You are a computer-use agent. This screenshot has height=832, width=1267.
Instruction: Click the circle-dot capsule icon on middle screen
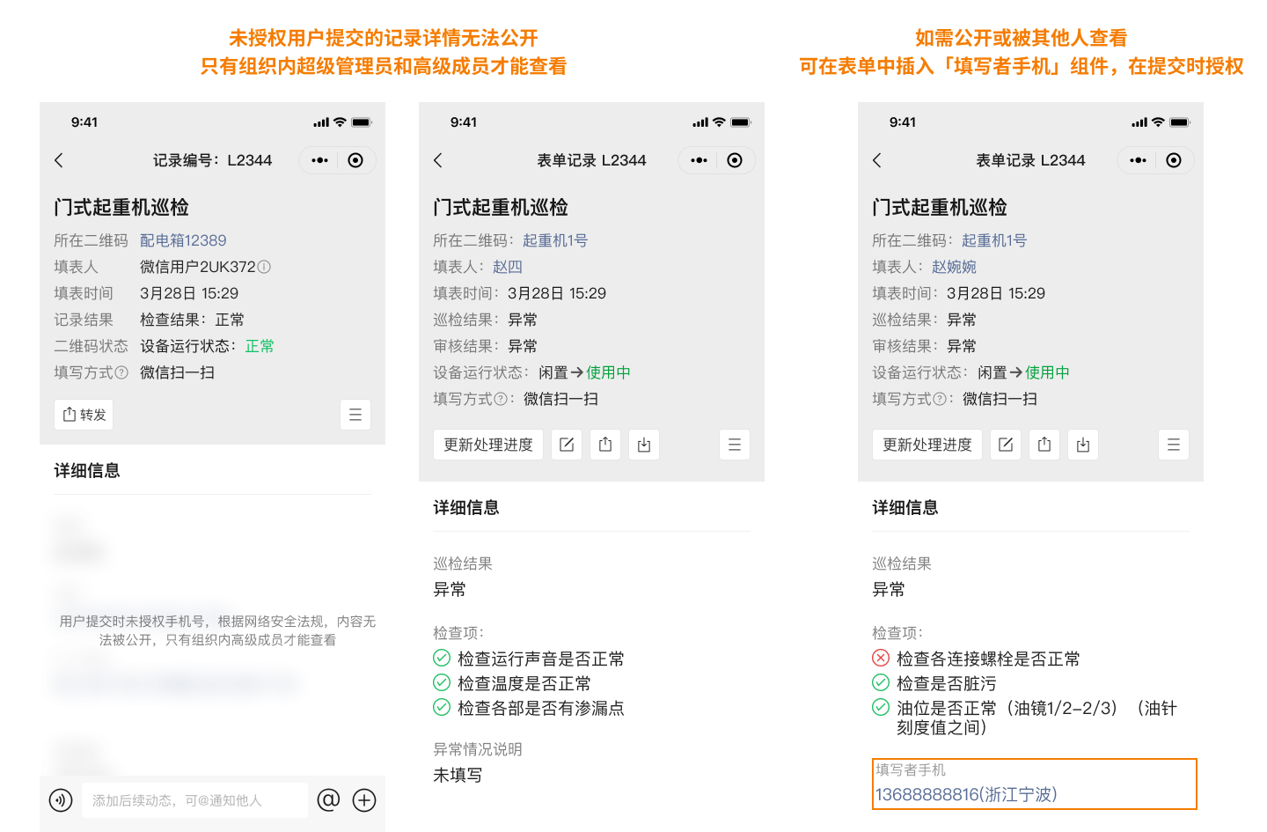[x=736, y=159]
